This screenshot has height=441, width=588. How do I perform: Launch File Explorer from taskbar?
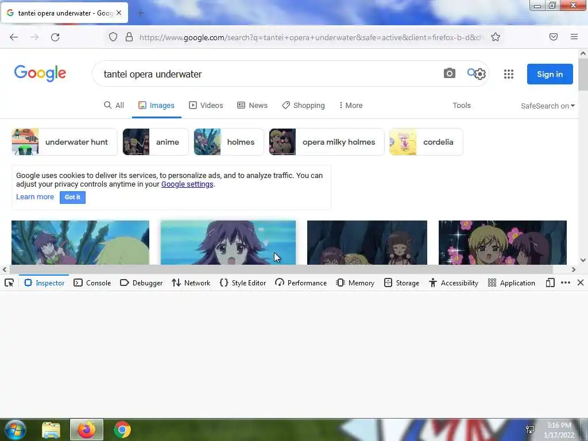point(51,430)
